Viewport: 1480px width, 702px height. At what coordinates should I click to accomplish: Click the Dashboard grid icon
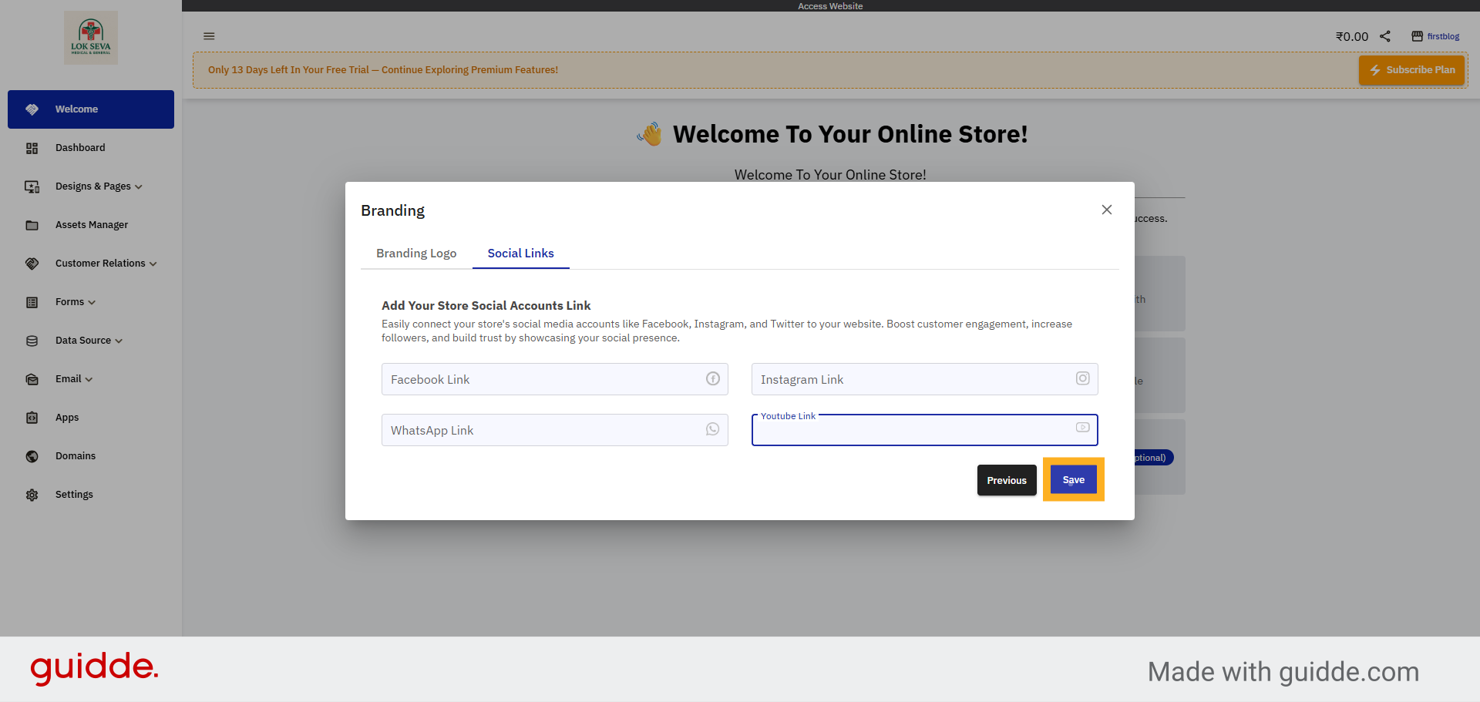point(32,148)
